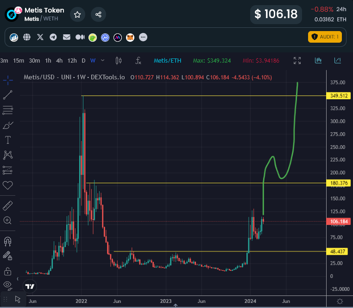Toggle the Metis/ETH price denomination

[168, 61]
